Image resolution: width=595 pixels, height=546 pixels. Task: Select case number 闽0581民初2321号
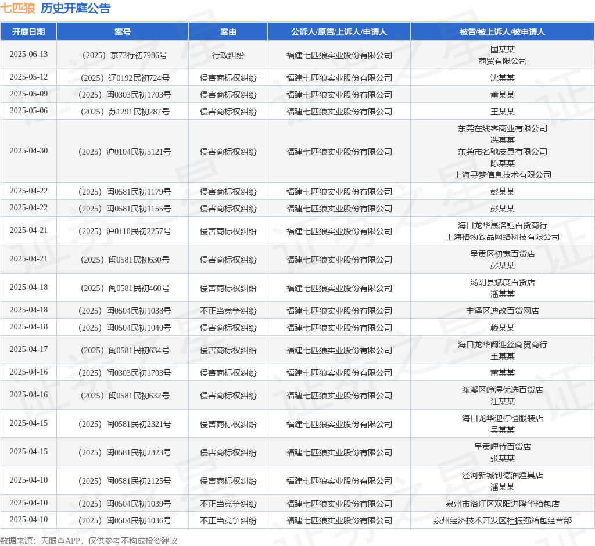pyautogui.click(x=124, y=424)
